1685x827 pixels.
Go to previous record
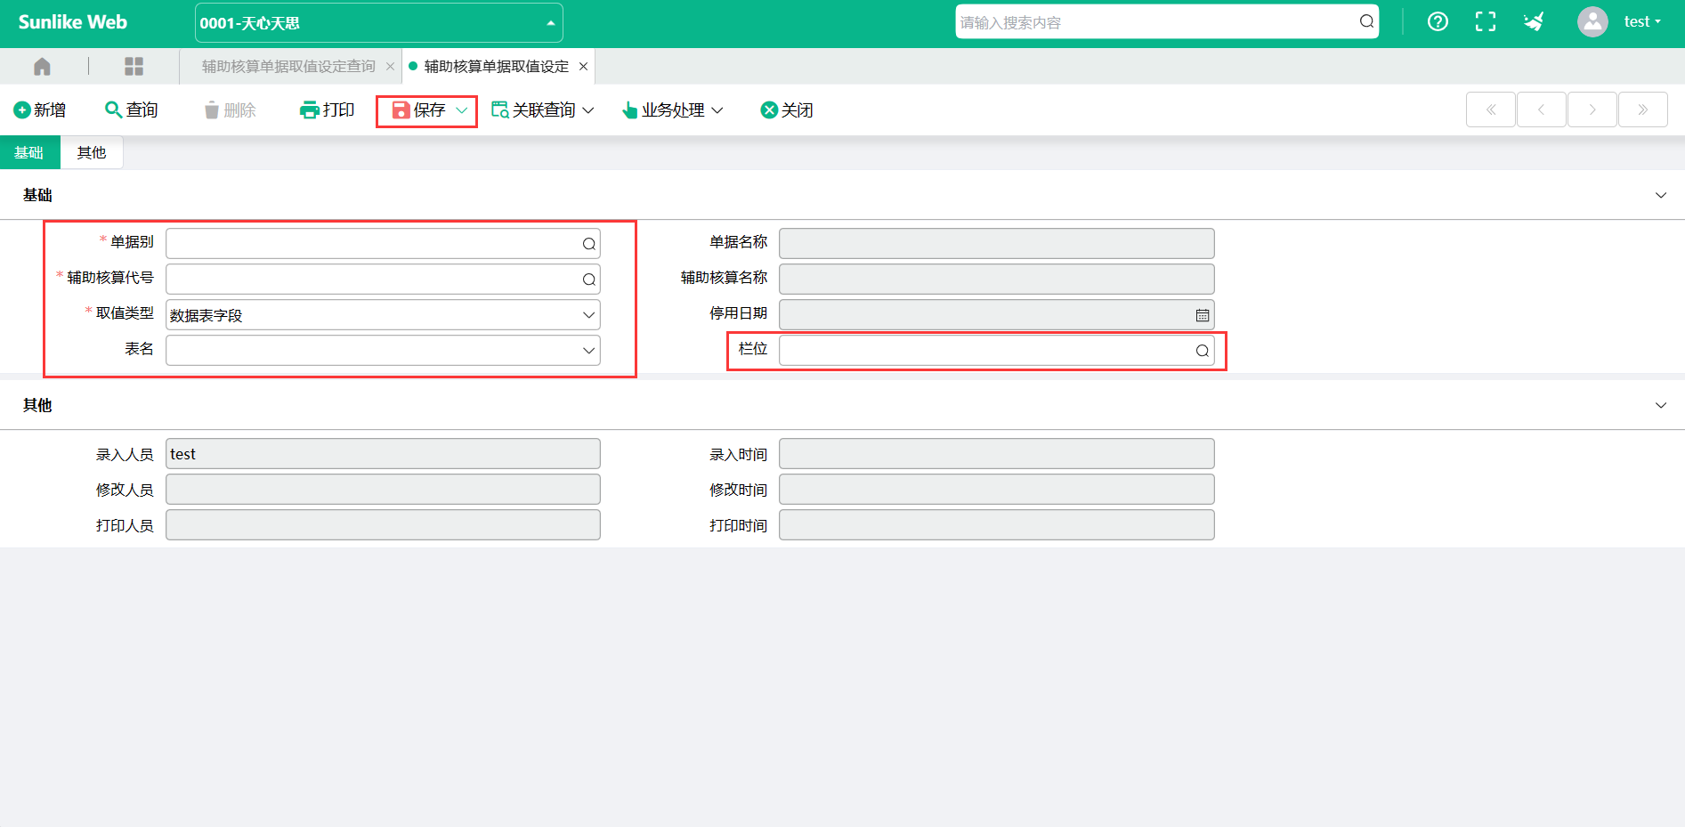1542,109
